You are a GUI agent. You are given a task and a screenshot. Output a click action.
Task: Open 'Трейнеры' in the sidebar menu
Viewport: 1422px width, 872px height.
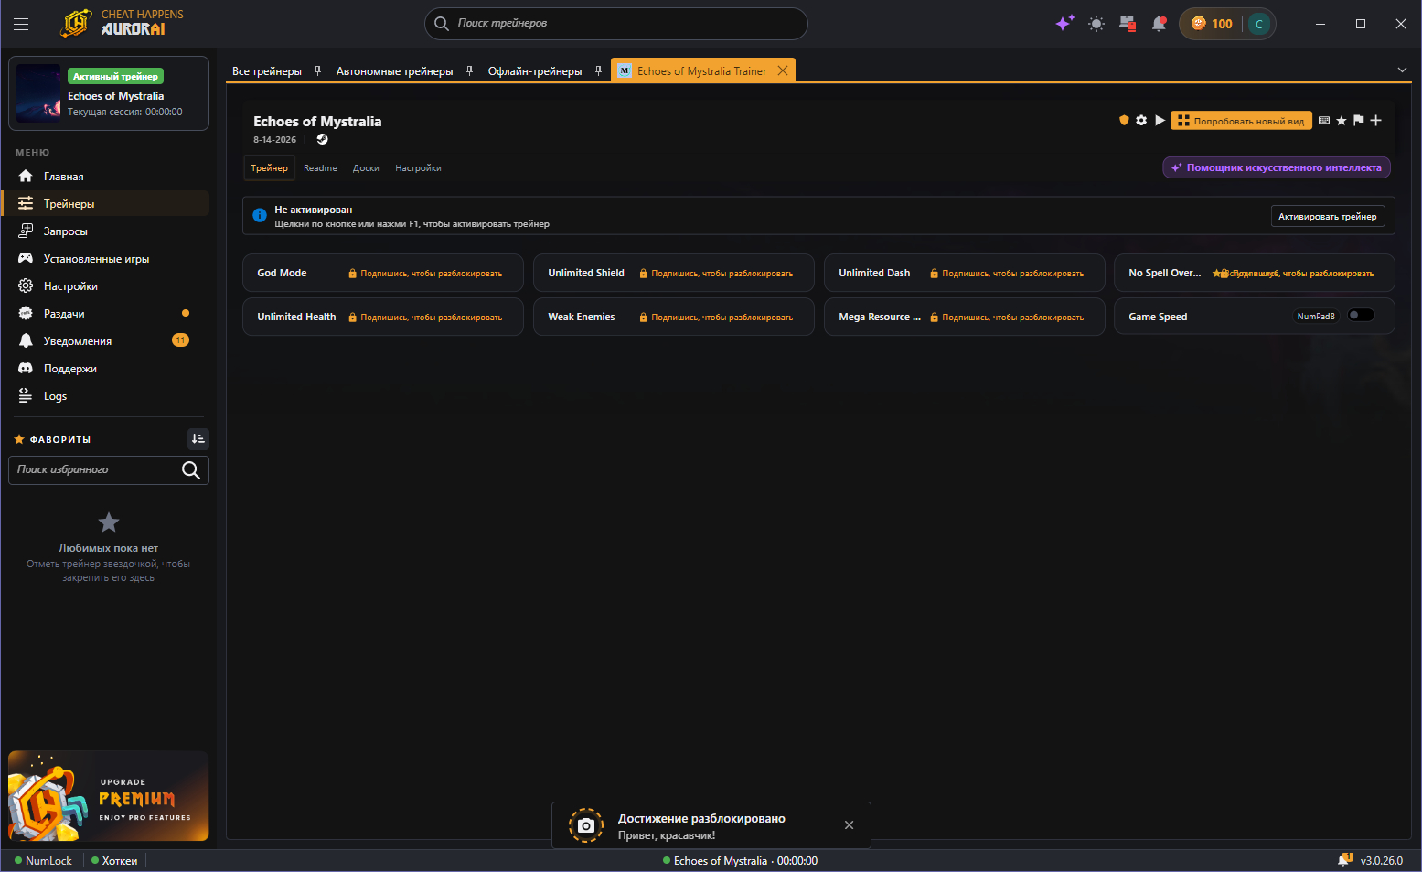pos(107,203)
